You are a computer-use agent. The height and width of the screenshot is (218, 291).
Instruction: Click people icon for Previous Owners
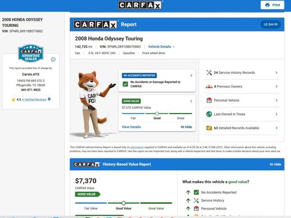[x=209, y=86]
